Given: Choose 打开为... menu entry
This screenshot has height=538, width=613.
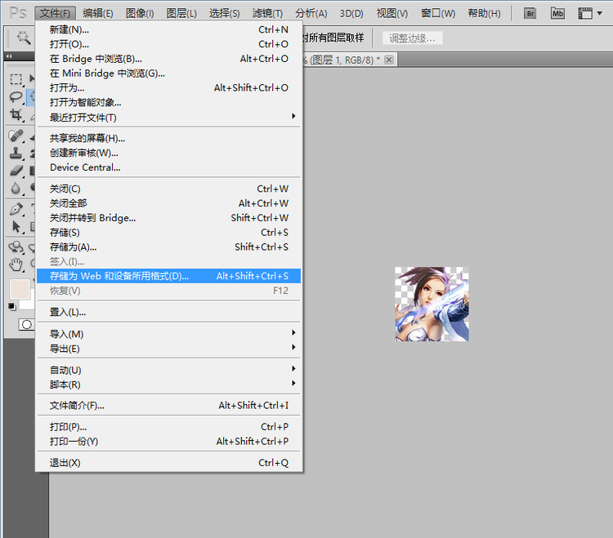Looking at the screenshot, I should tap(168, 88).
